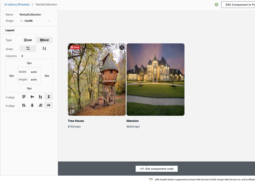Click the green sync status check icon
255x181 pixels.
(x=216, y=5)
